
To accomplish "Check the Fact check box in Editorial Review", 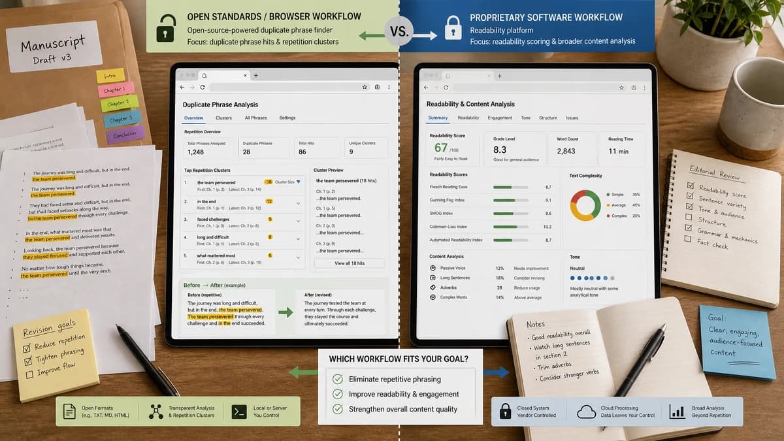I will click(x=689, y=238).
